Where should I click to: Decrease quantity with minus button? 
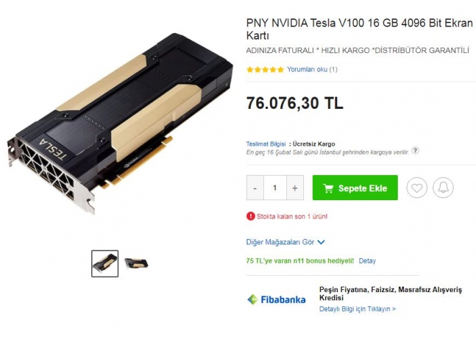[x=255, y=188]
